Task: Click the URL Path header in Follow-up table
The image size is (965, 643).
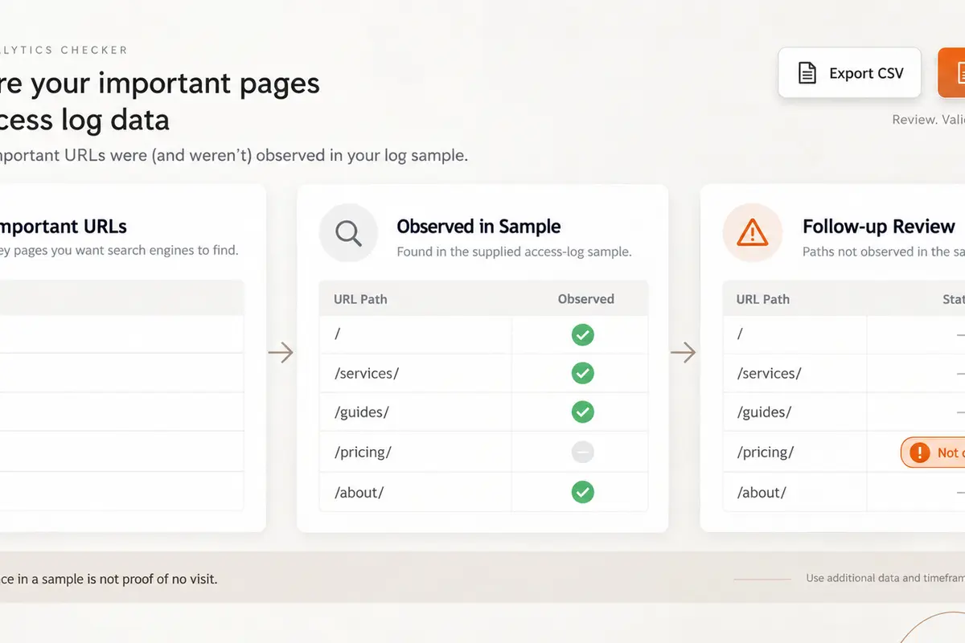Action: 763,299
